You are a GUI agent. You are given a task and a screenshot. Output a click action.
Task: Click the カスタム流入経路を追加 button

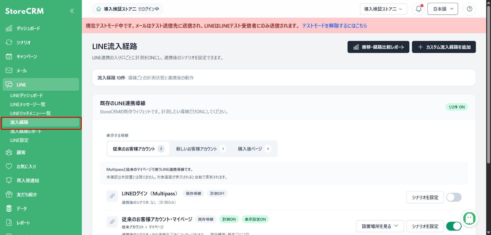(x=444, y=47)
